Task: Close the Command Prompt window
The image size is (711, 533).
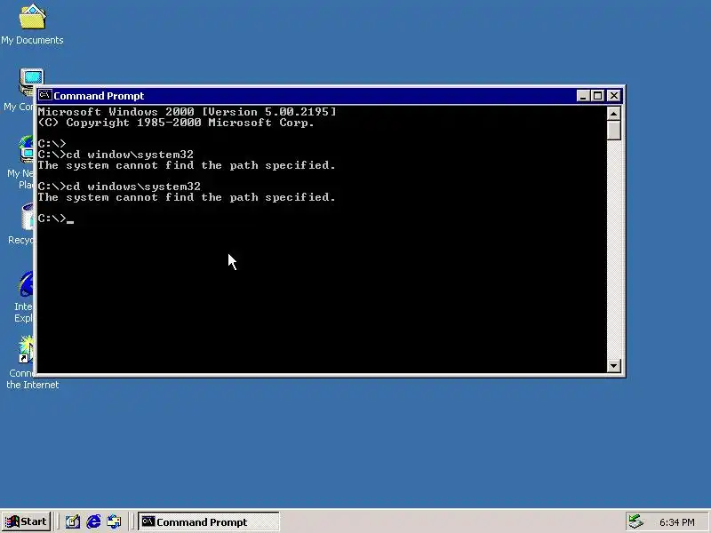Action: pyautogui.click(x=613, y=96)
